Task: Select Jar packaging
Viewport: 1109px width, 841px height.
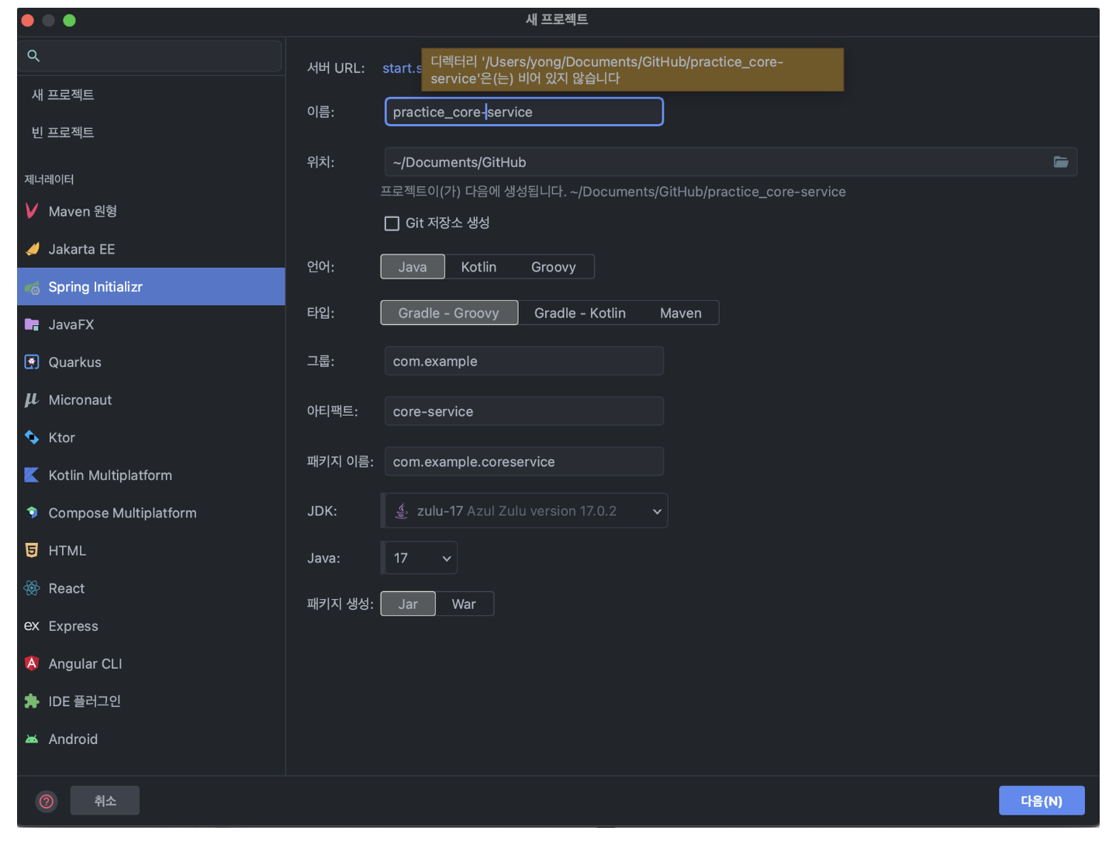Action: click(x=408, y=604)
